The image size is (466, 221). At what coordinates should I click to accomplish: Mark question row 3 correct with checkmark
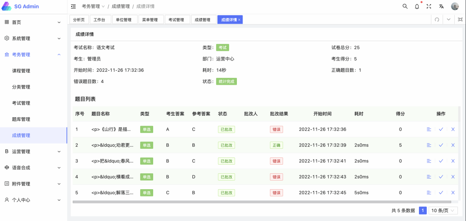[x=441, y=161]
